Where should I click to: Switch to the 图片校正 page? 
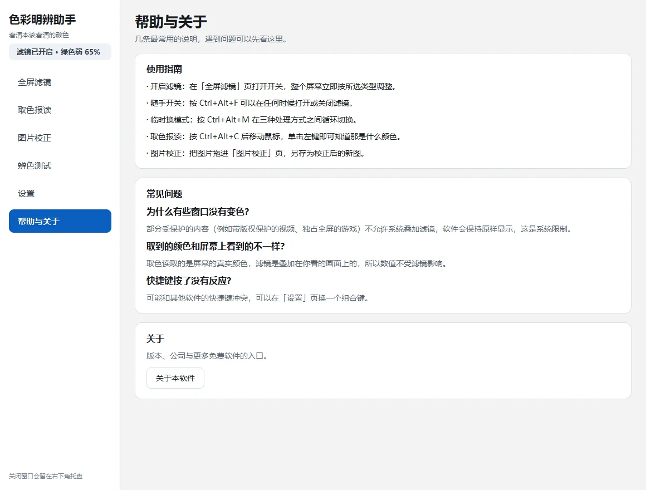pos(60,138)
